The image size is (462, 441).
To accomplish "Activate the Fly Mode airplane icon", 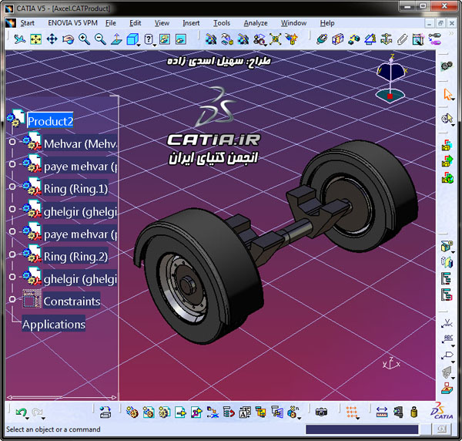I will click(x=19, y=39).
